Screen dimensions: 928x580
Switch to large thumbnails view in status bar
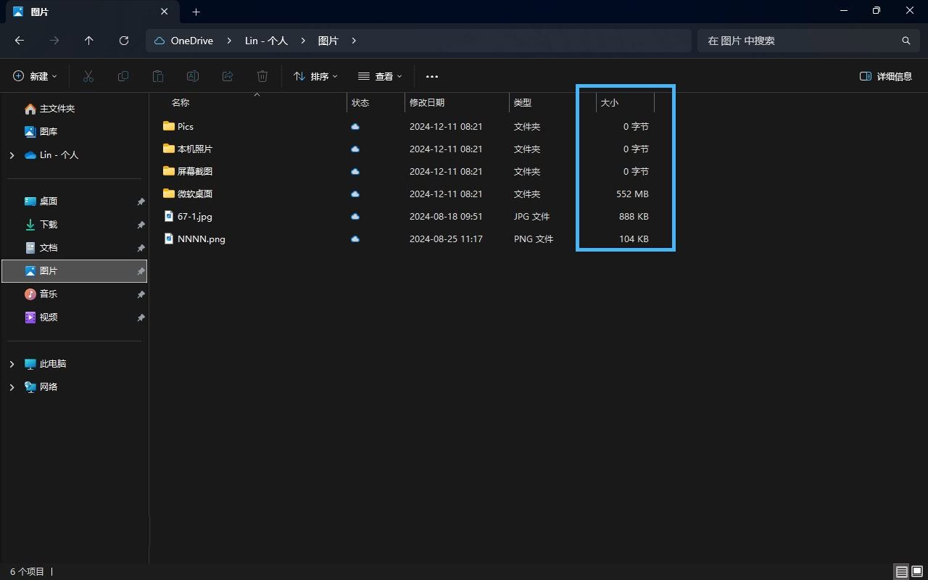pyautogui.click(x=917, y=571)
